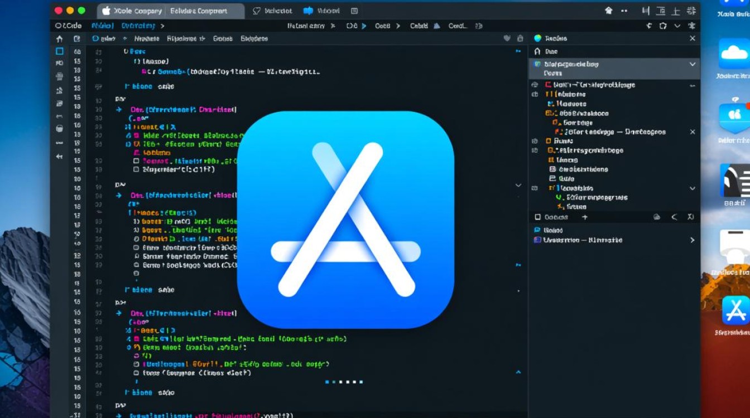
Task: Click the left arrow icon in the left sidebar
Action: tap(60, 157)
